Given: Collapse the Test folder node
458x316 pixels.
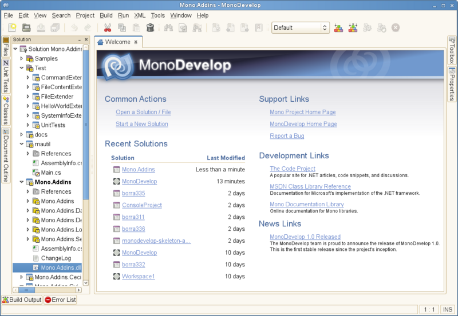Looking at the screenshot, I should click(22, 68).
